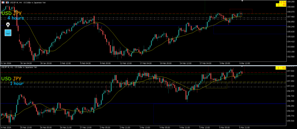Click the light blue smile icon
297x129 pixels.
click(8, 32)
